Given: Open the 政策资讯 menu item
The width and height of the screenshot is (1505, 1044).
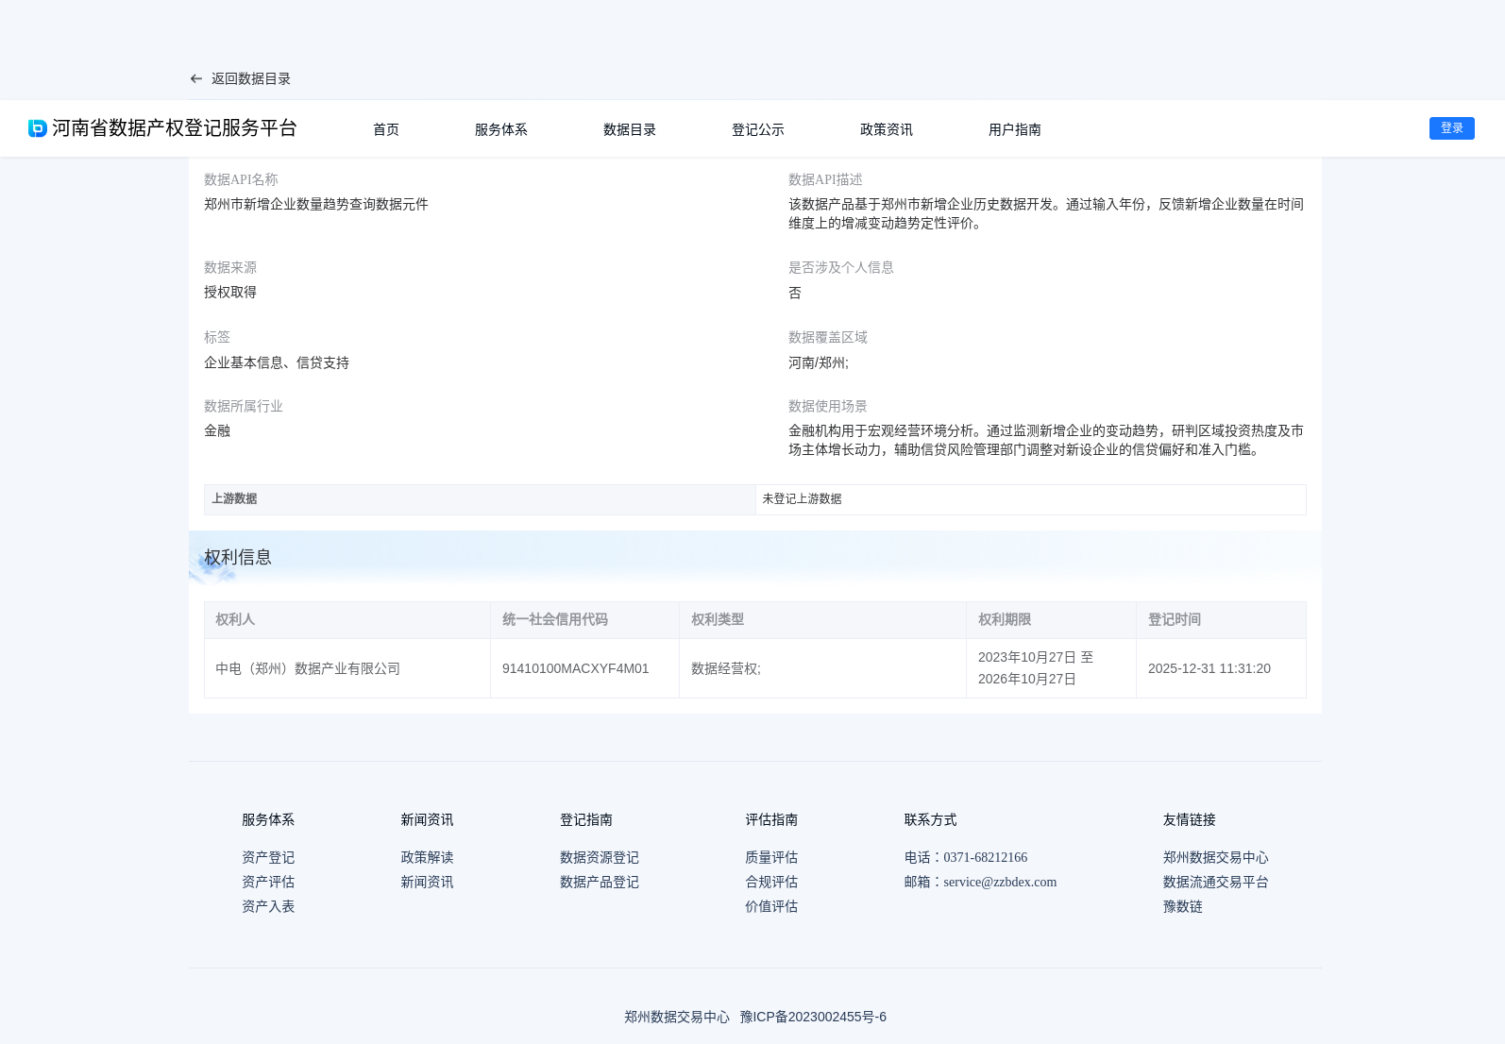Looking at the screenshot, I should pos(887,129).
